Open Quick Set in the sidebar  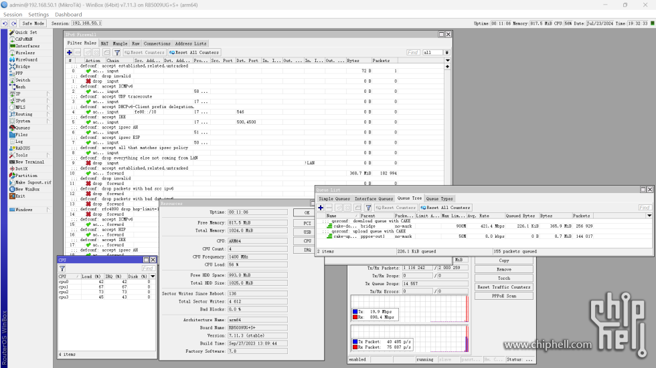(x=26, y=32)
